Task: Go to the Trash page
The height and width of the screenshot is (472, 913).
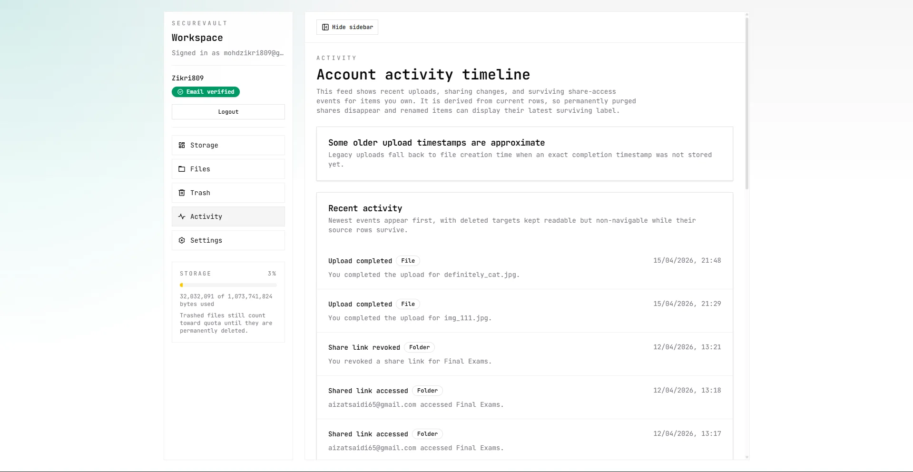Action: (x=228, y=193)
